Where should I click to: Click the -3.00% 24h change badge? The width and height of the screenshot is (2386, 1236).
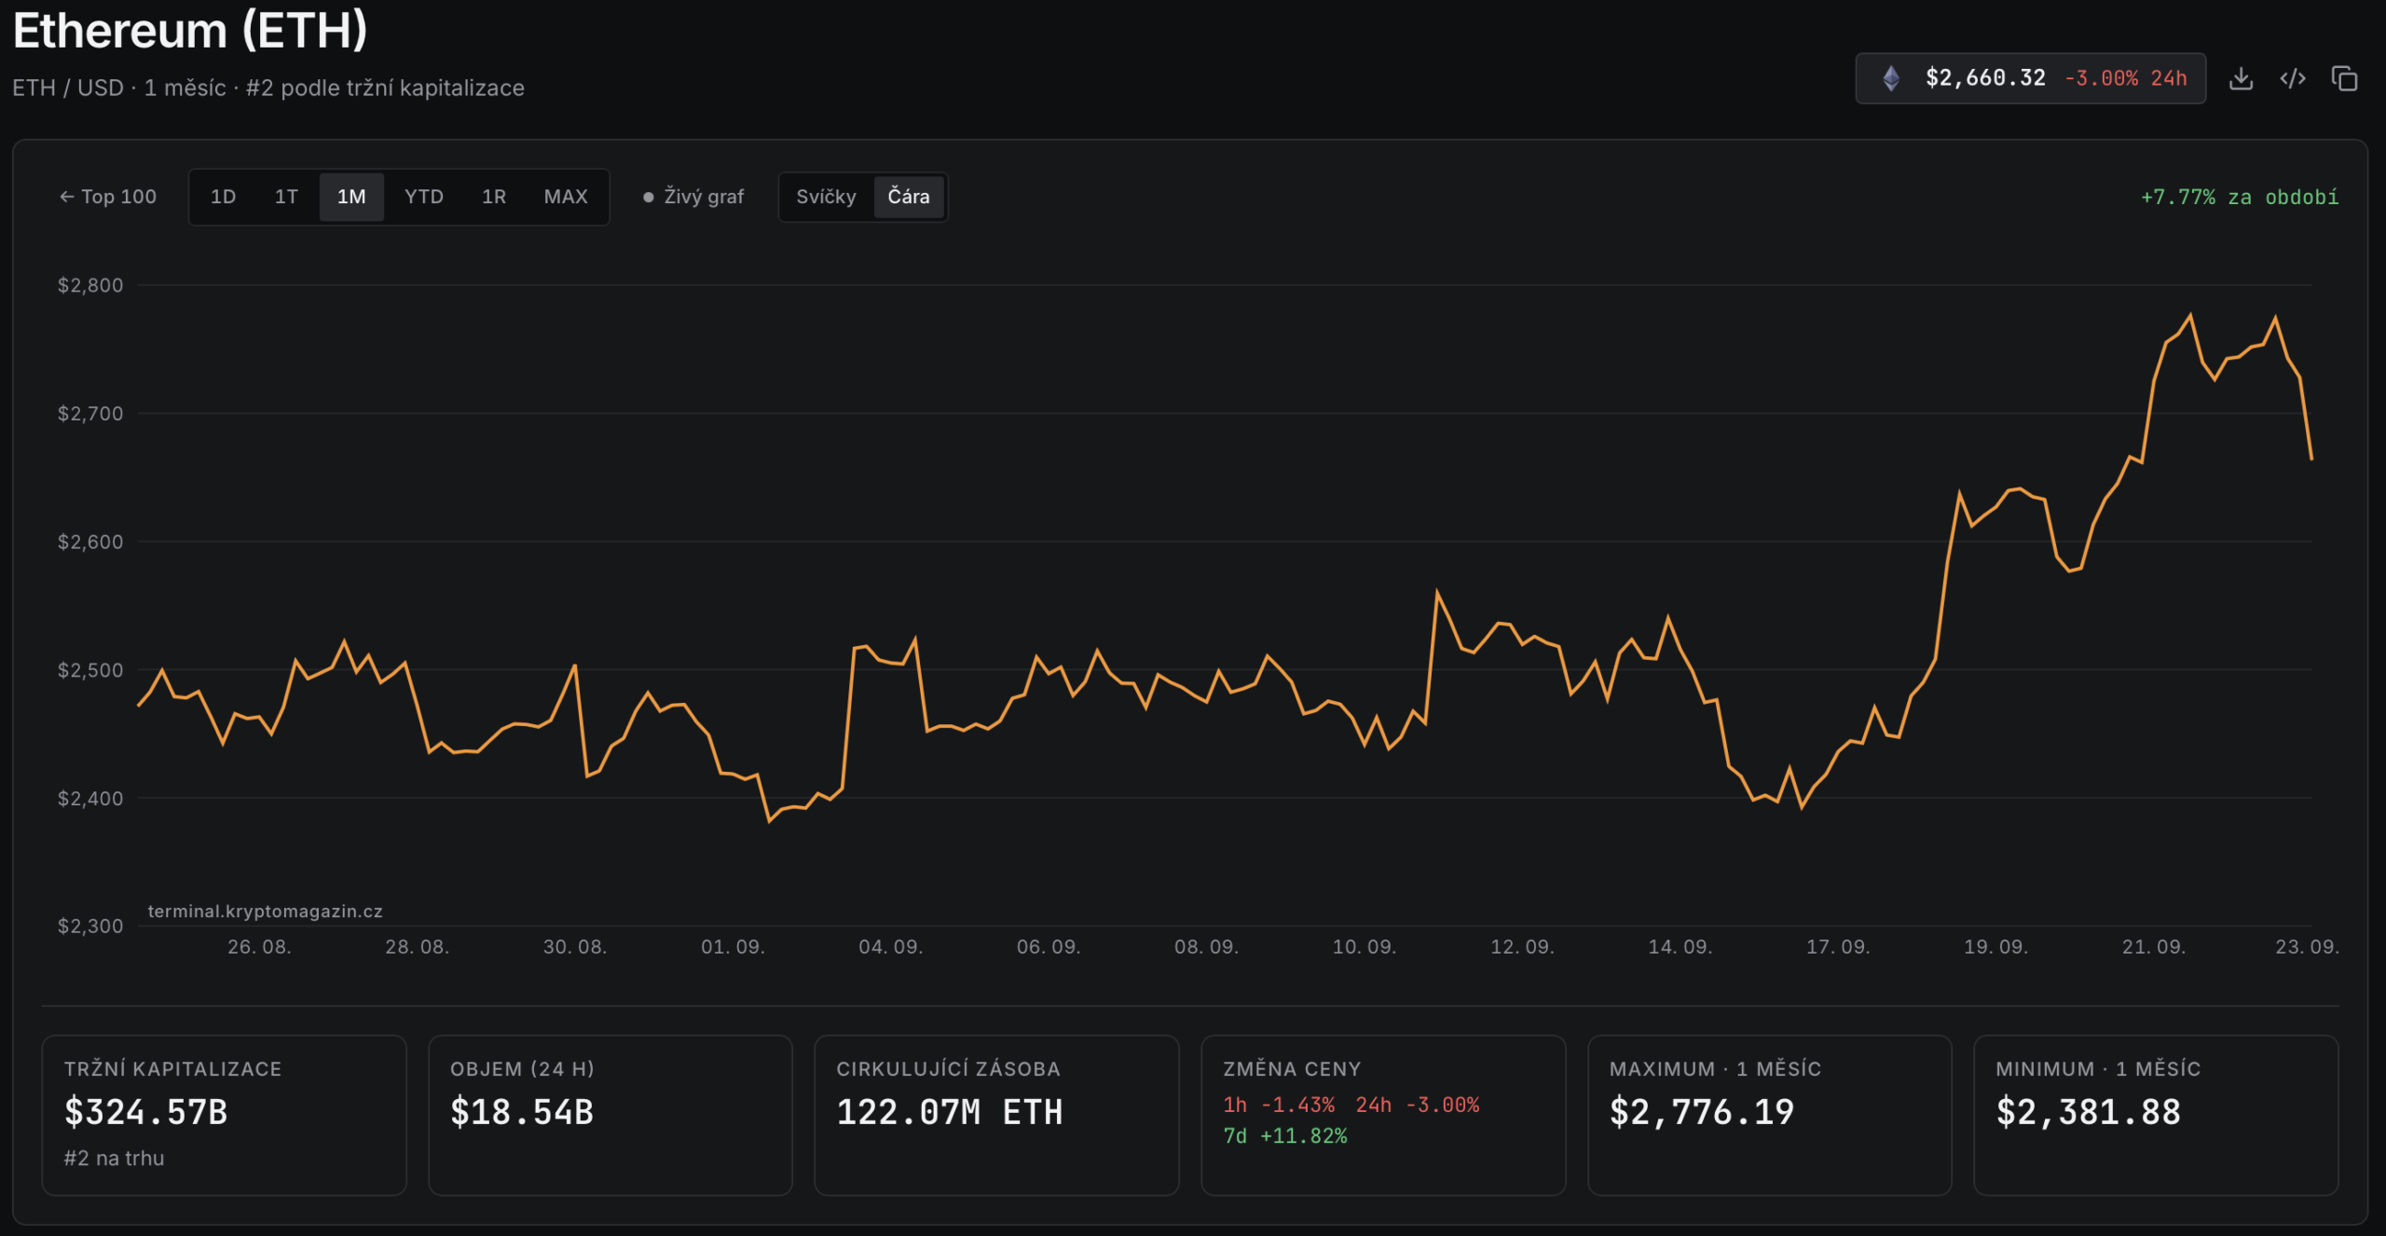tap(2126, 78)
